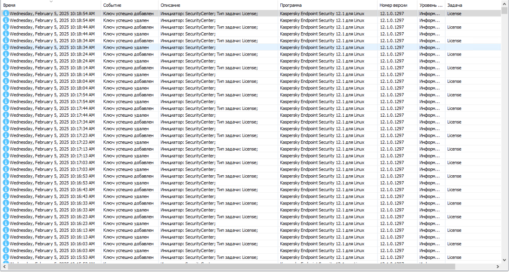Click info icon of 10:18:24 'Ключ успешно добавлен' row
Screen dimensions: 509x272
point(6,54)
